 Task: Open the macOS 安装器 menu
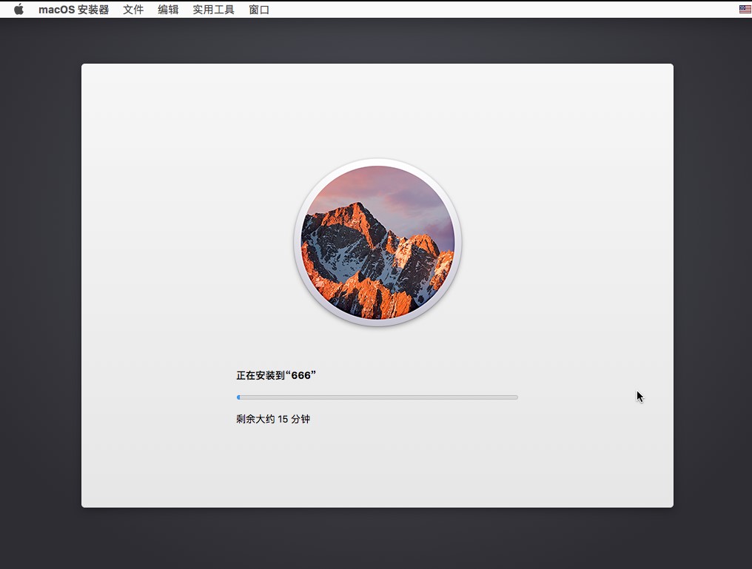point(73,10)
